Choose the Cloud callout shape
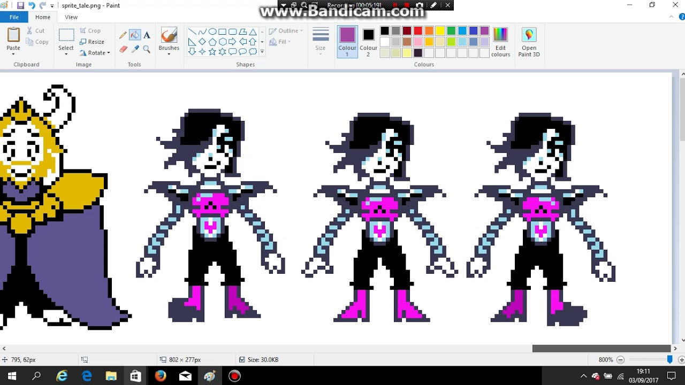The height and width of the screenshot is (385, 685). click(253, 52)
